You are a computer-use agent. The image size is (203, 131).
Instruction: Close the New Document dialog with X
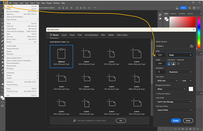[x=194, y=30]
